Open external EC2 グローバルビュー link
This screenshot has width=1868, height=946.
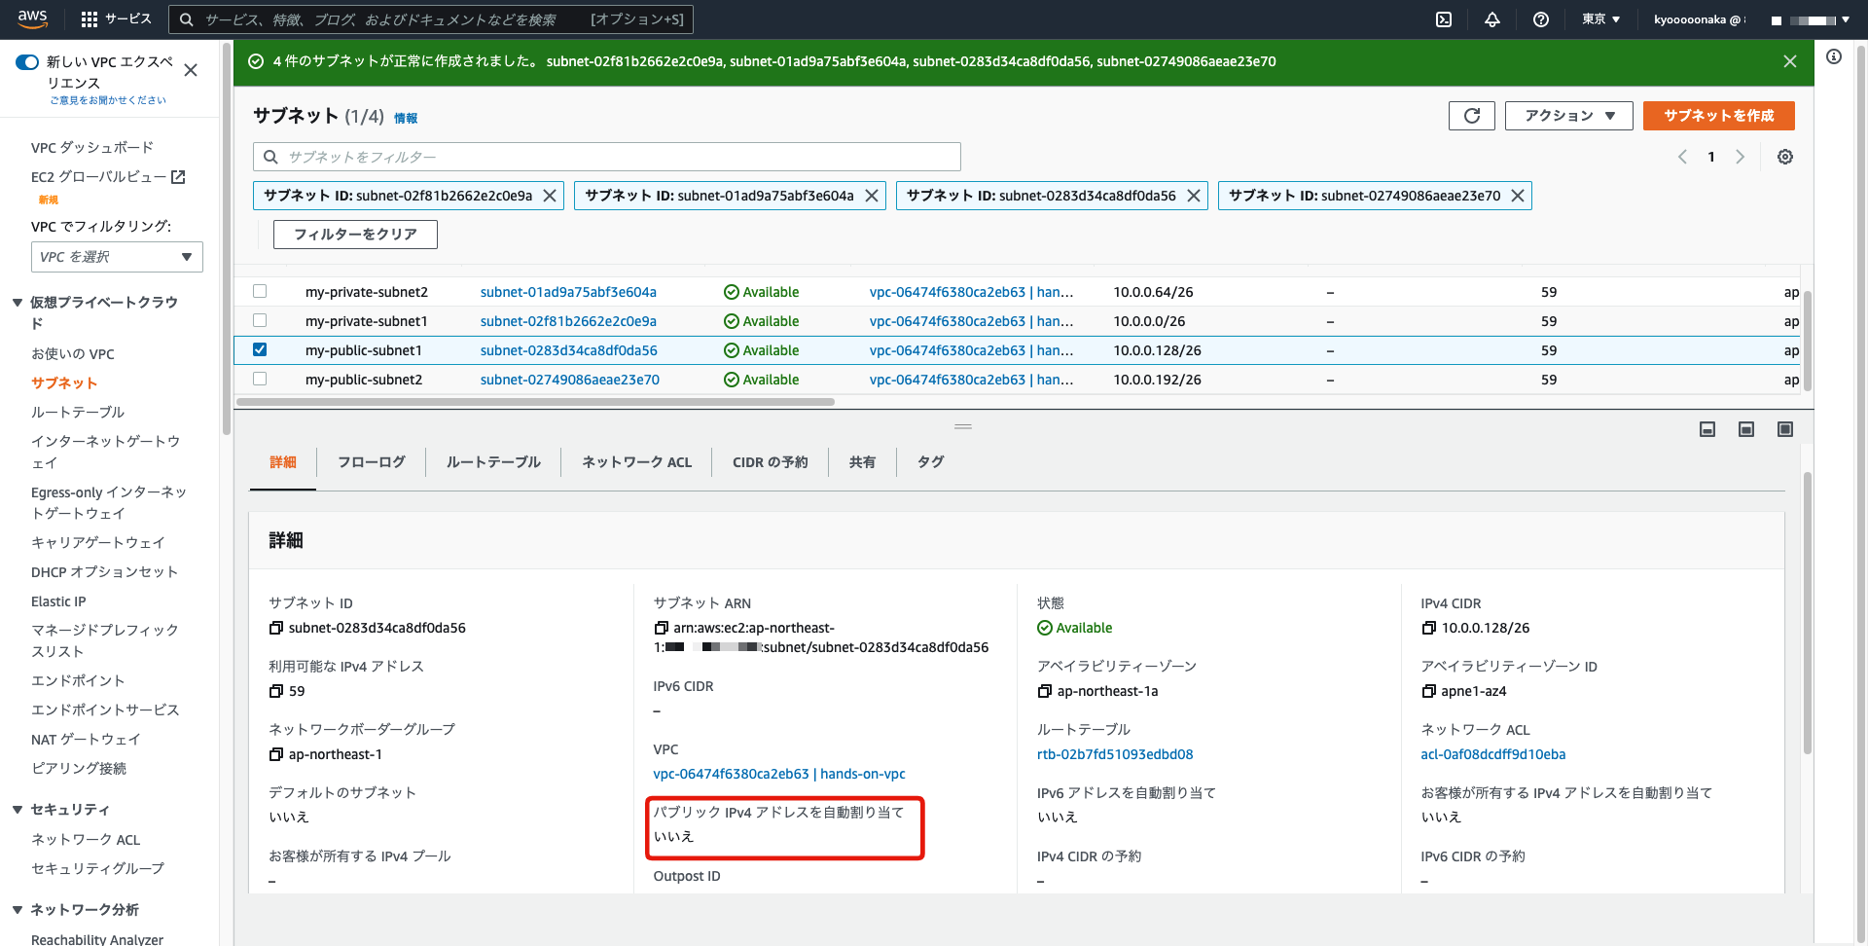(107, 177)
